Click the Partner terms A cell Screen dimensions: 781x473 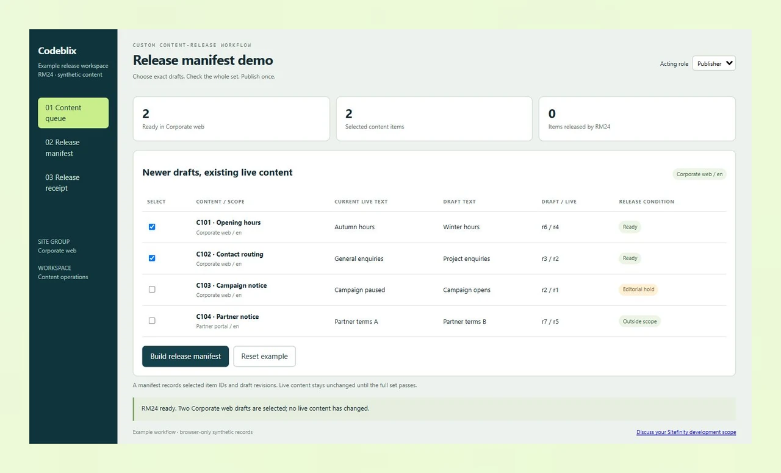pyautogui.click(x=356, y=322)
